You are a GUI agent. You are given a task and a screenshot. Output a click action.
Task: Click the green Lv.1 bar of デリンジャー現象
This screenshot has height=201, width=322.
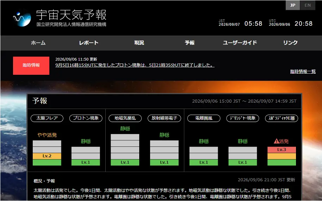[x=243, y=162]
